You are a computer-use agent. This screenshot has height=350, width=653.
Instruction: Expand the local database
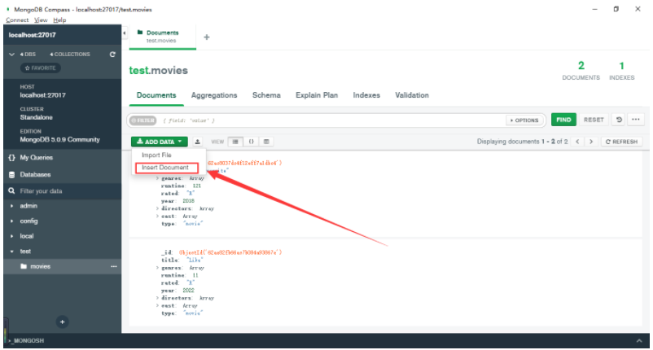(x=12, y=236)
